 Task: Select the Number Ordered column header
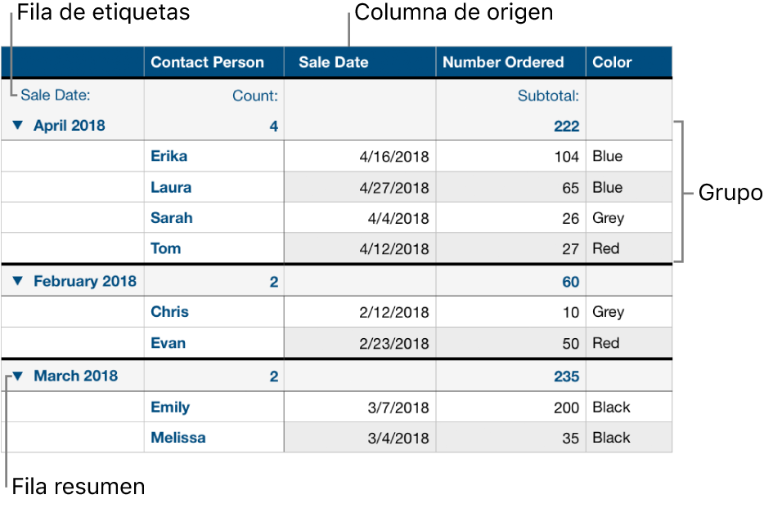(502, 61)
